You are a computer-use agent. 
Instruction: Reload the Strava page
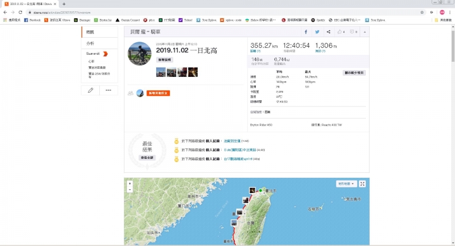(x=20, y=12)
